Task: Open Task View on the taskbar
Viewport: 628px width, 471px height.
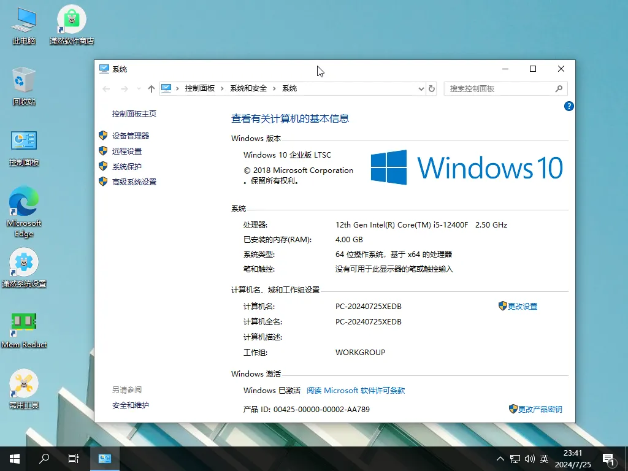Action: pyautogui.click(x=74, y=458)
